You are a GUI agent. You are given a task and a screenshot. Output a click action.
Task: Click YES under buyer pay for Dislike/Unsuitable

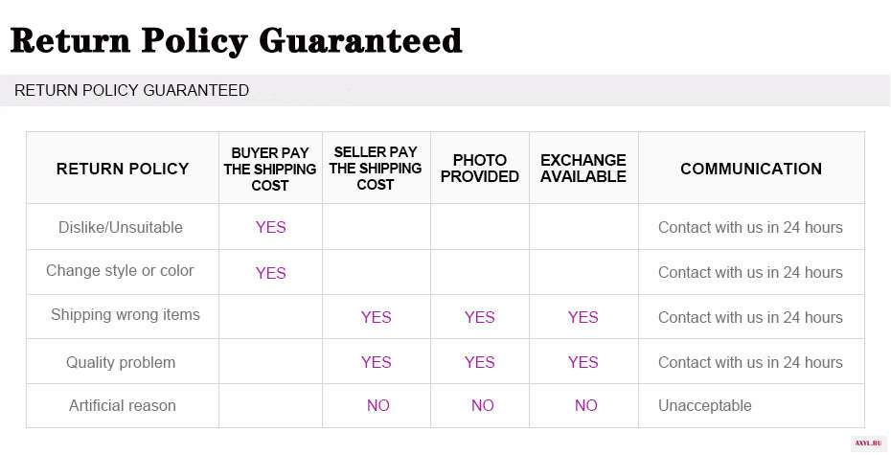(270, 227)
